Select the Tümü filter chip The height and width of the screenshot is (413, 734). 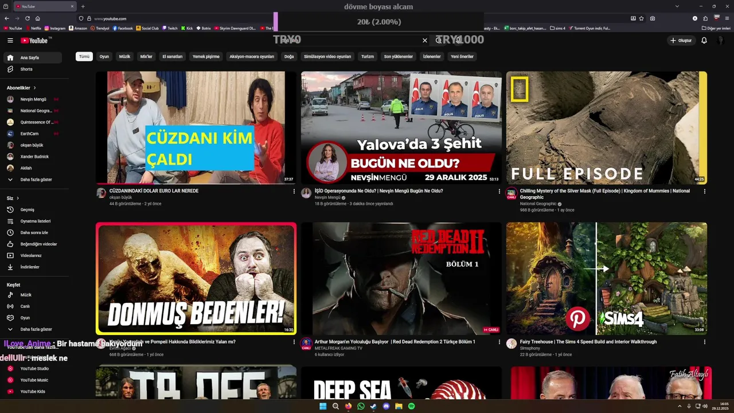click(84, 57)
